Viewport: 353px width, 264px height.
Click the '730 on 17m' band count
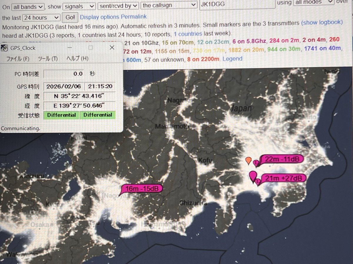[x=209, y=50]
